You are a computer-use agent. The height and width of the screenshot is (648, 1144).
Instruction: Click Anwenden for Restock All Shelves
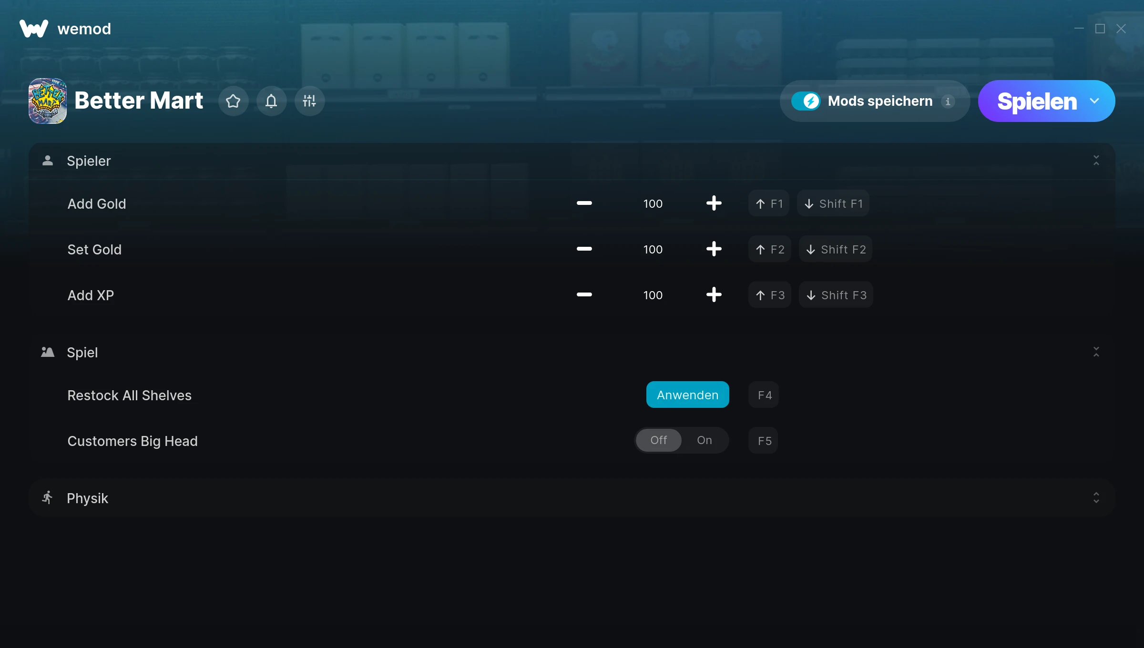(687, 395)
